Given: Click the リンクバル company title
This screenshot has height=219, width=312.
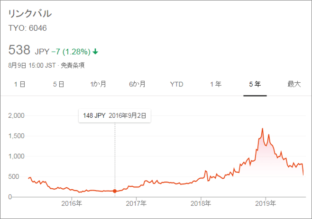Looking at the screenshot, I should [30, 14].
